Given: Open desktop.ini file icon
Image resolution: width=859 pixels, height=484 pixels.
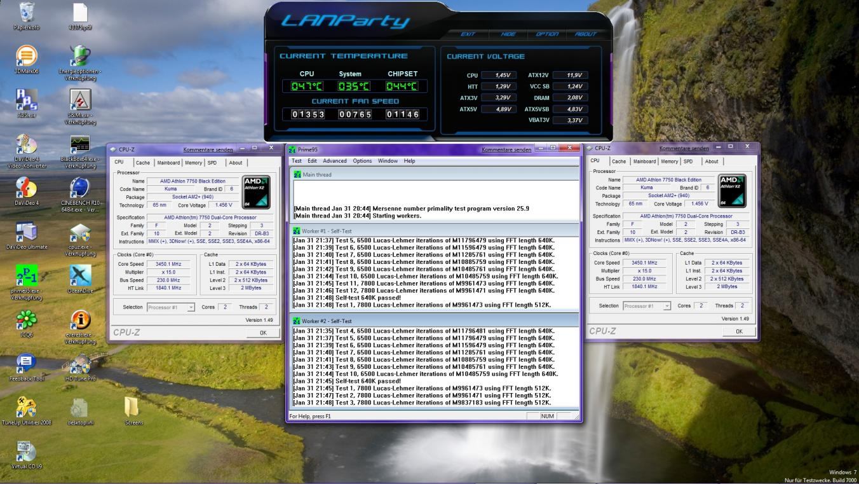Looking at the screenshot, I should tap(80, 407).
